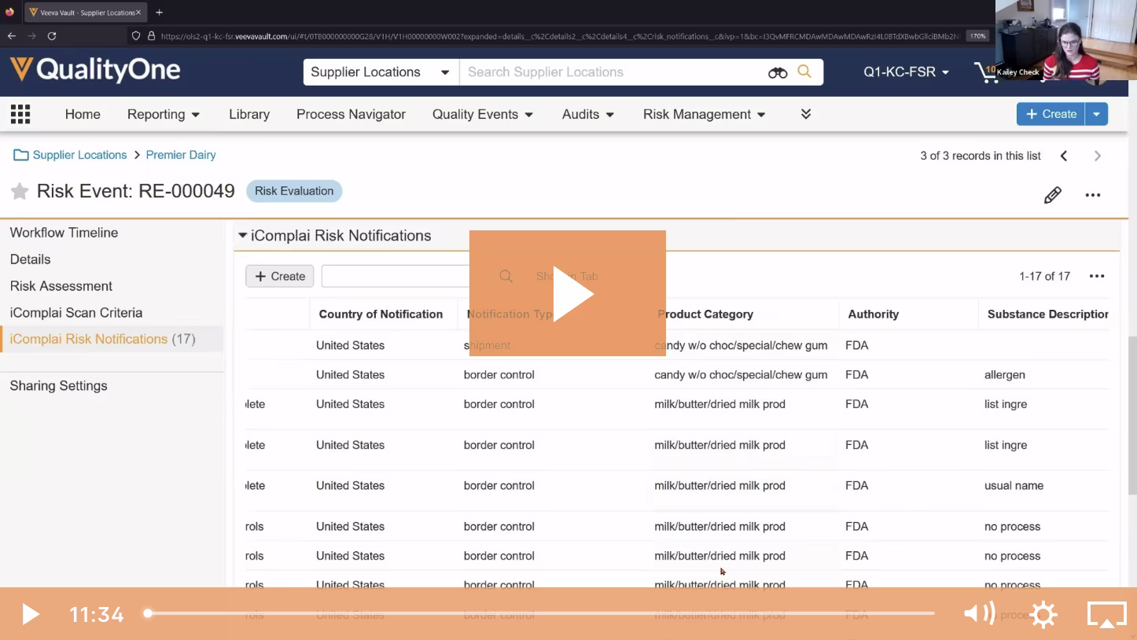Open Sharing Settings in the sidebar

[x=58, y=386]
